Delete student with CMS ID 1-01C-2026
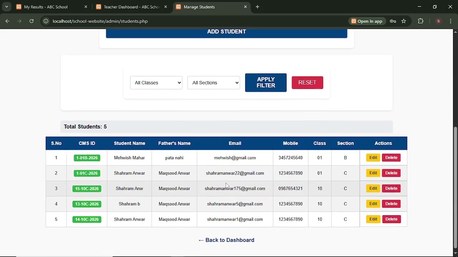The image size is (458, 257). coord(391,173)
